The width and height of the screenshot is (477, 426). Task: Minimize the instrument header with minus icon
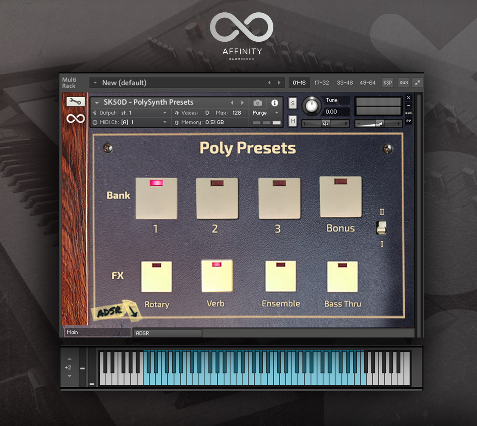click(409, 106)
